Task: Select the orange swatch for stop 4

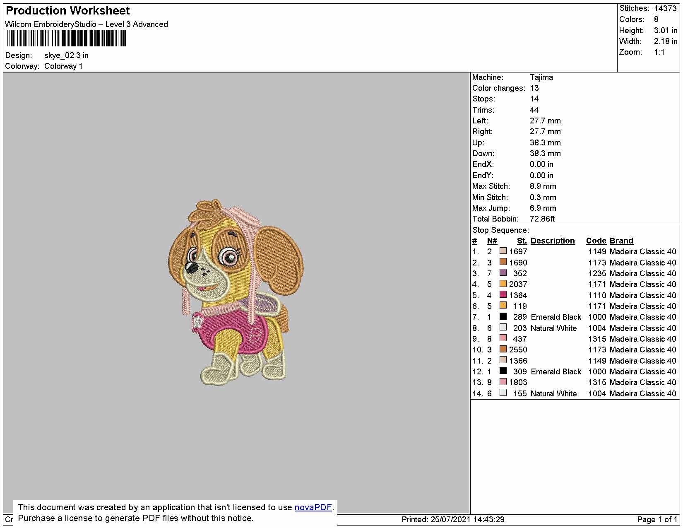Action: [x=503, y=284]
